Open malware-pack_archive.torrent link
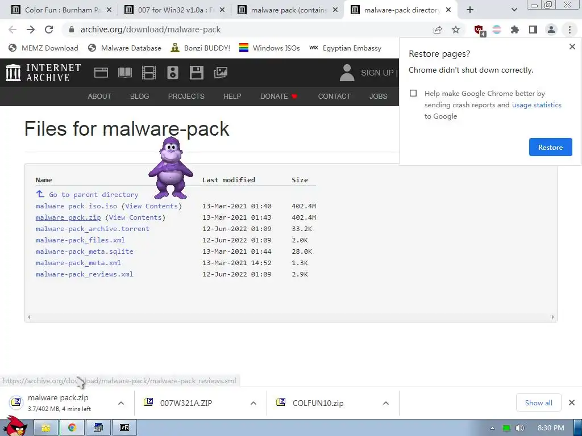The width and height of the screenshot is (582, 436). click(x=93, y=229)
